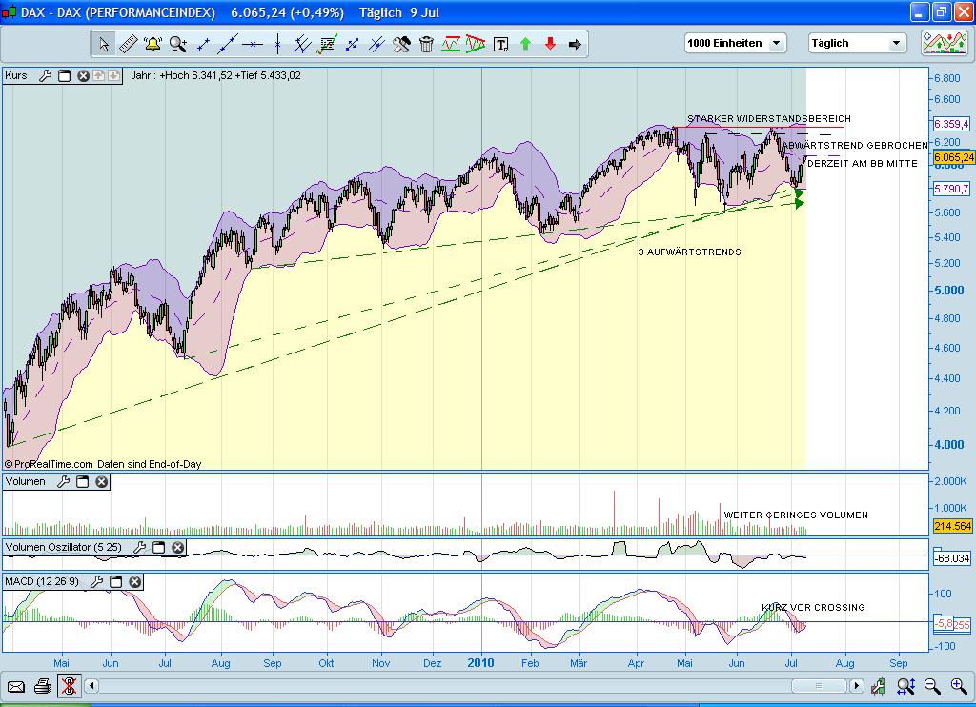Close the Kurs panel
This screenshot has height=707, width=976.
click(84, 76)
